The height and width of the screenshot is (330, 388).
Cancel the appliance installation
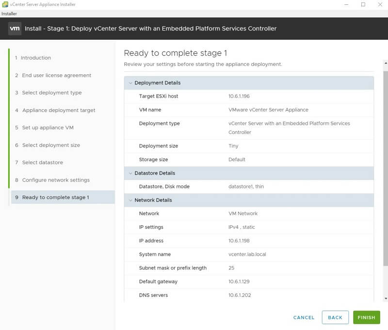pos(304,317)
